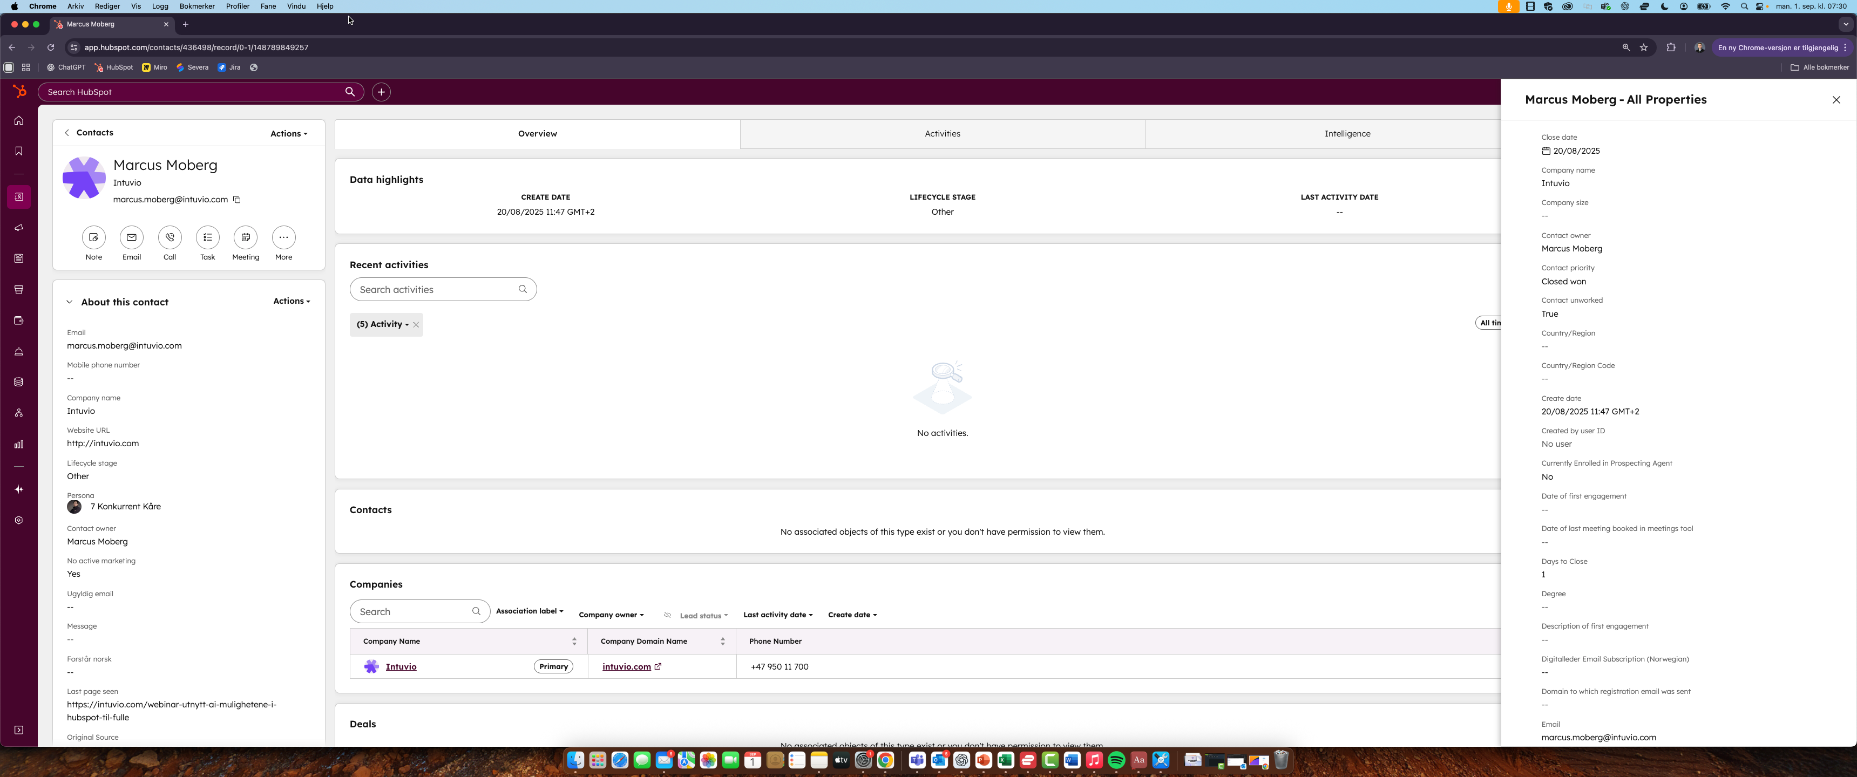Switch to the Activities tab
This screenshot has height=777, width=1857.
(x=942, y=134)
